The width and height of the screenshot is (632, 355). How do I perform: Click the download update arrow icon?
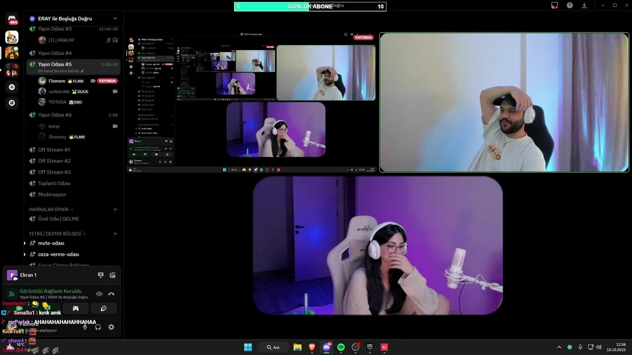tap(584, 5)
